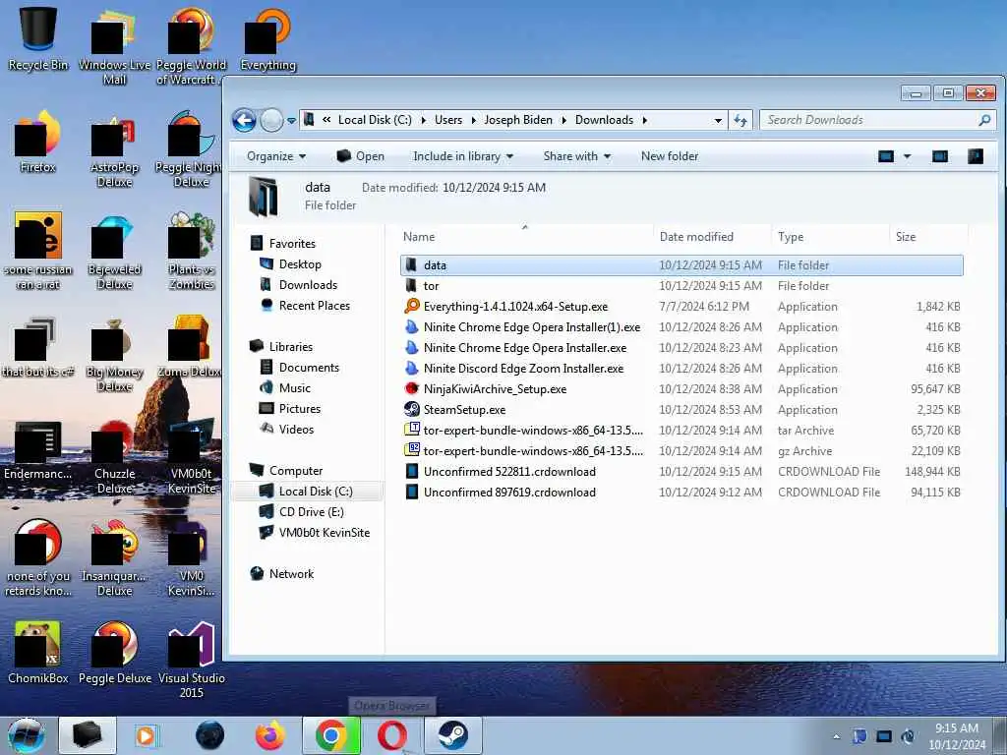This screenshot has height=755, width=1007.
Task: Open the Organize menu
Action: point(276,156)
